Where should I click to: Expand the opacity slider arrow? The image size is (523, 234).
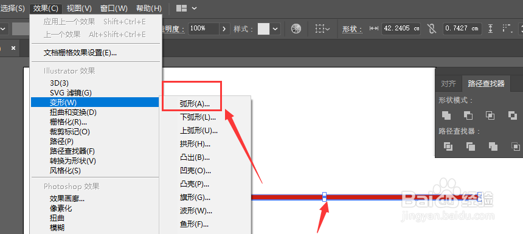pos(224,29)
